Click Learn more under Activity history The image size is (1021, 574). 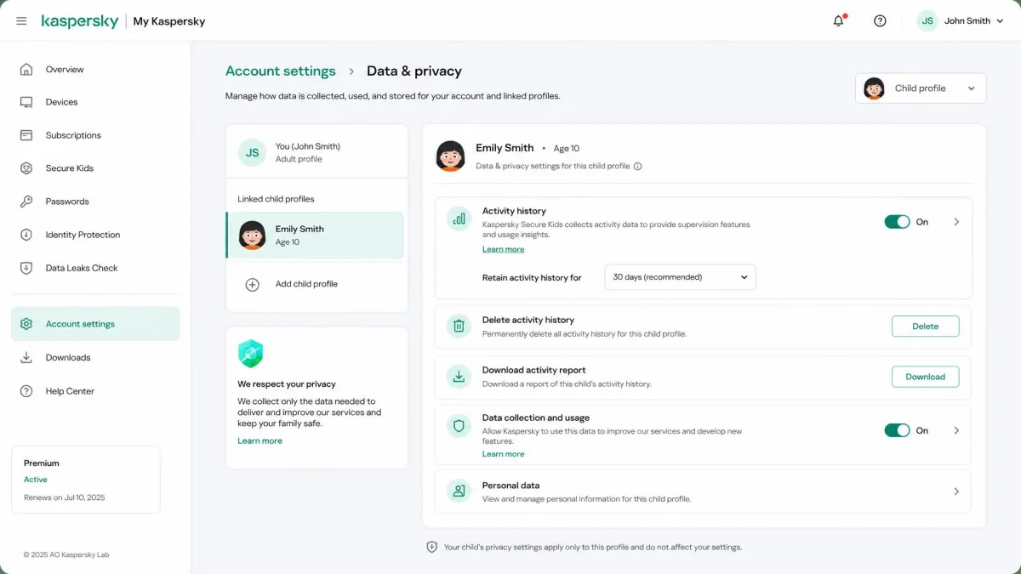[x=503, y=249]
